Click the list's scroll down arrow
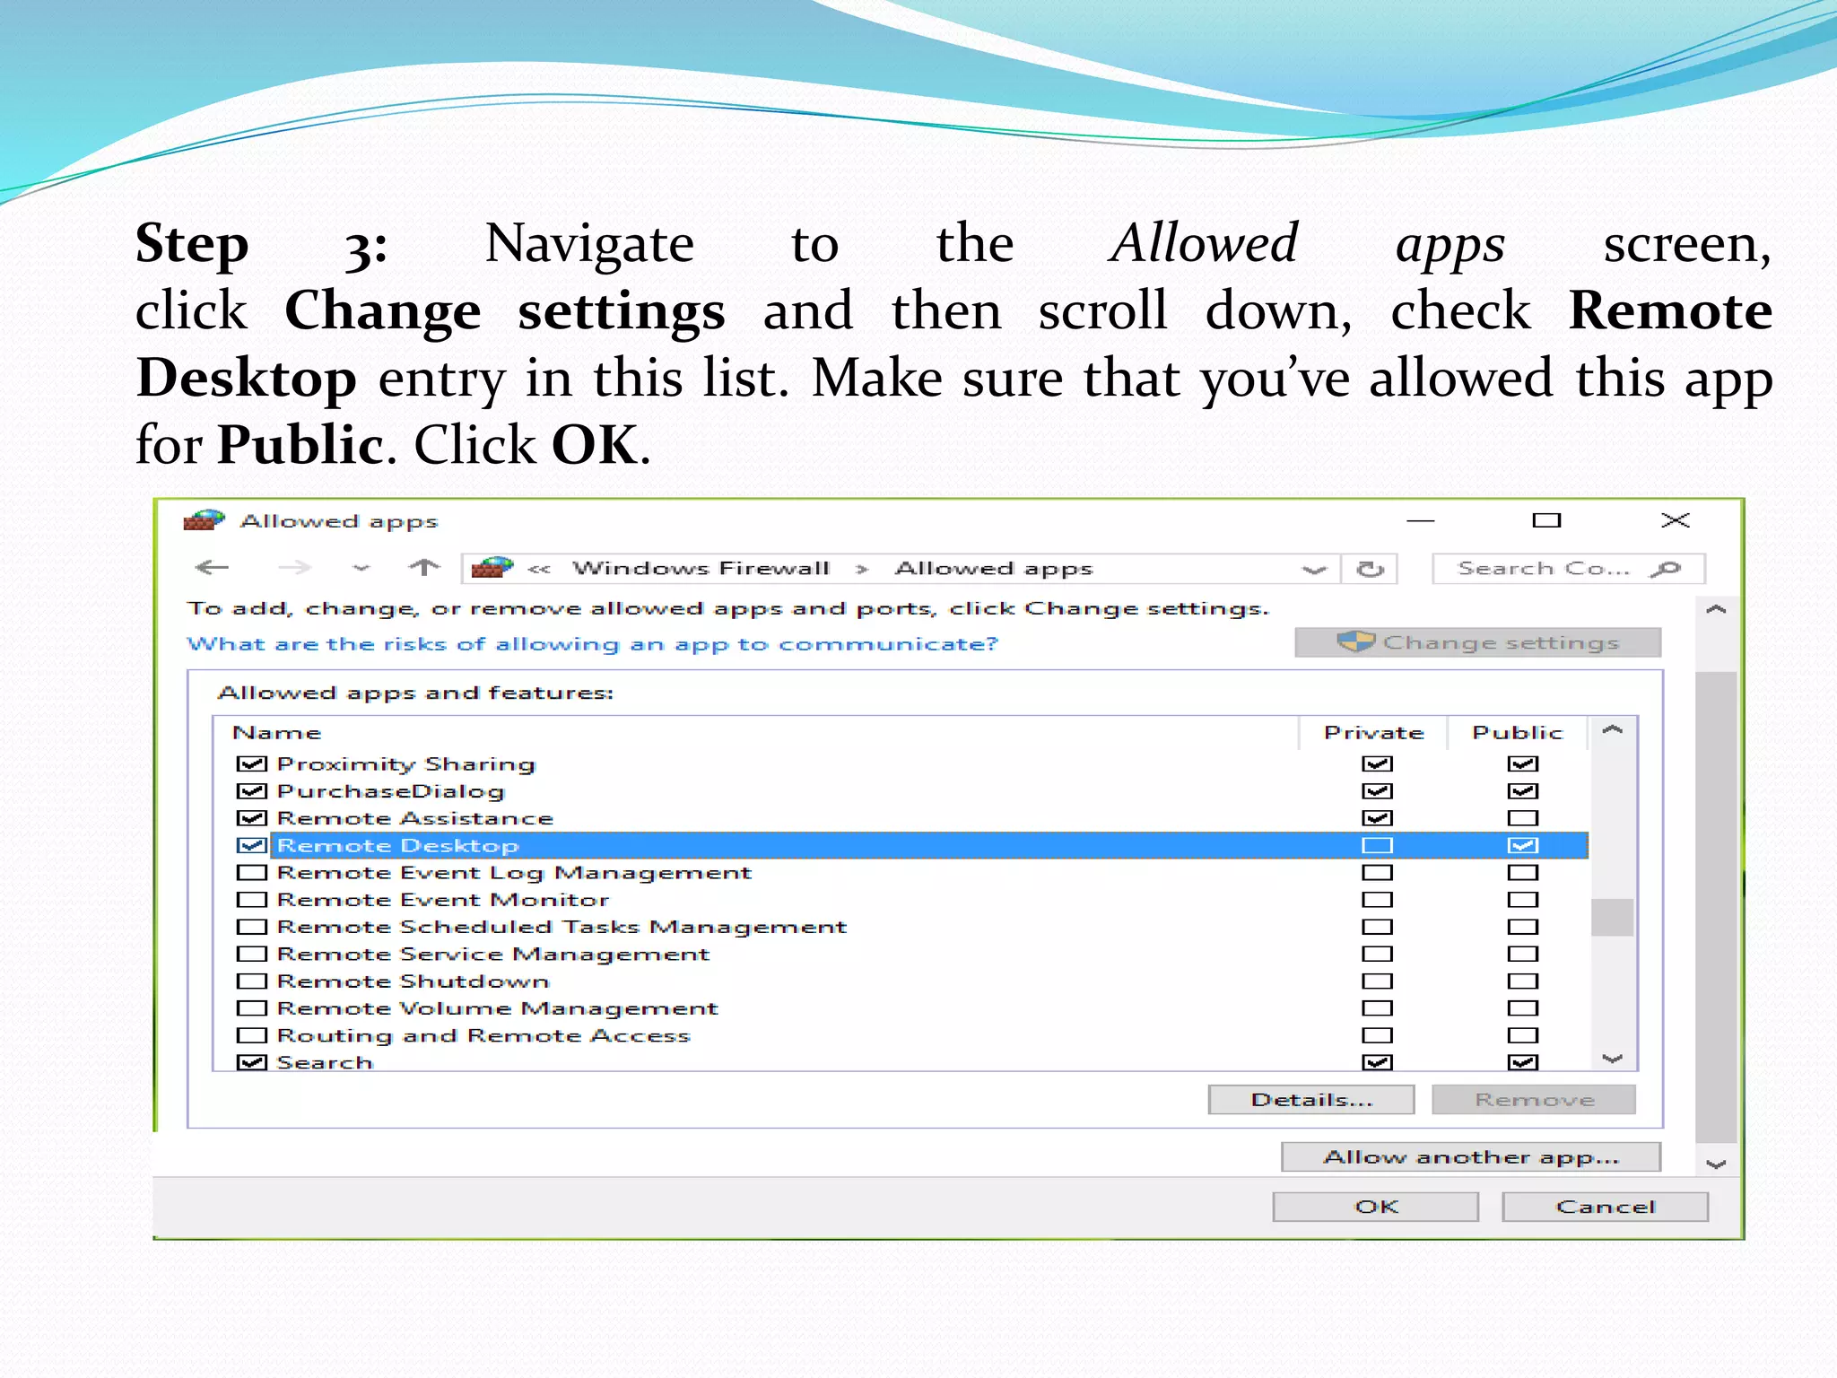1837x1378 pixels. click(1612, 1060)
